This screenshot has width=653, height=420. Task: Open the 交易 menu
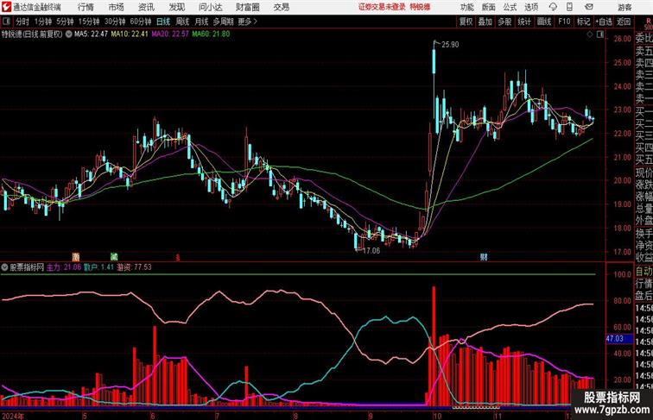click(281, 7)
